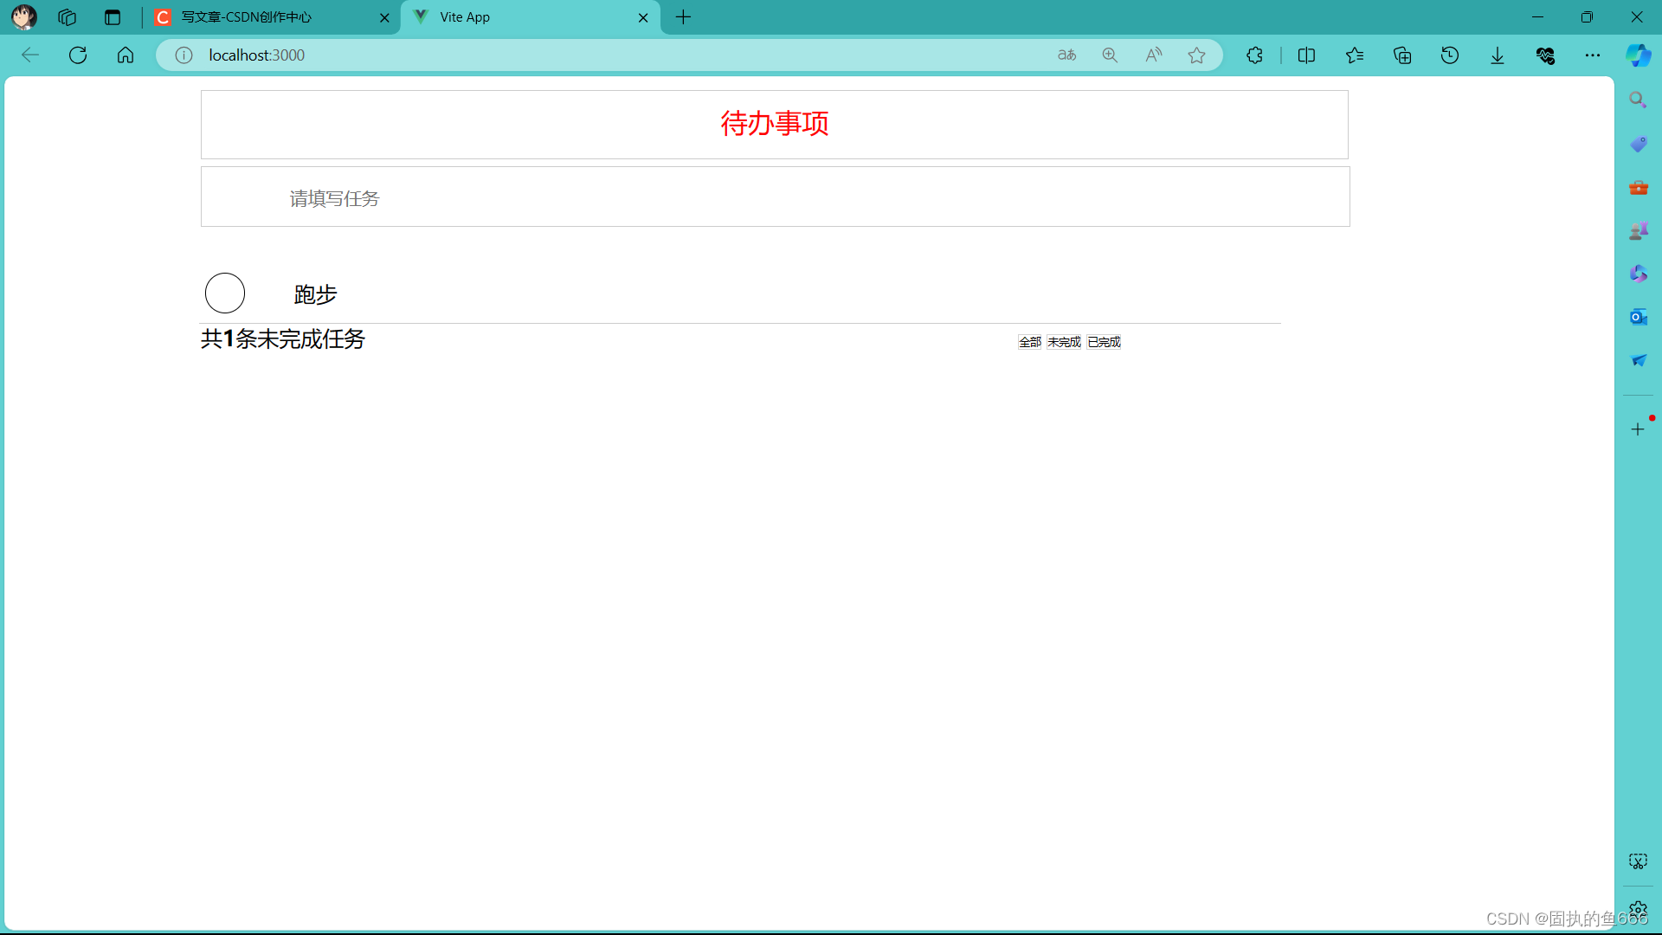This screenshot has height=935, width=1662.
Task: Open browser history
Action: coord(1450,55)
